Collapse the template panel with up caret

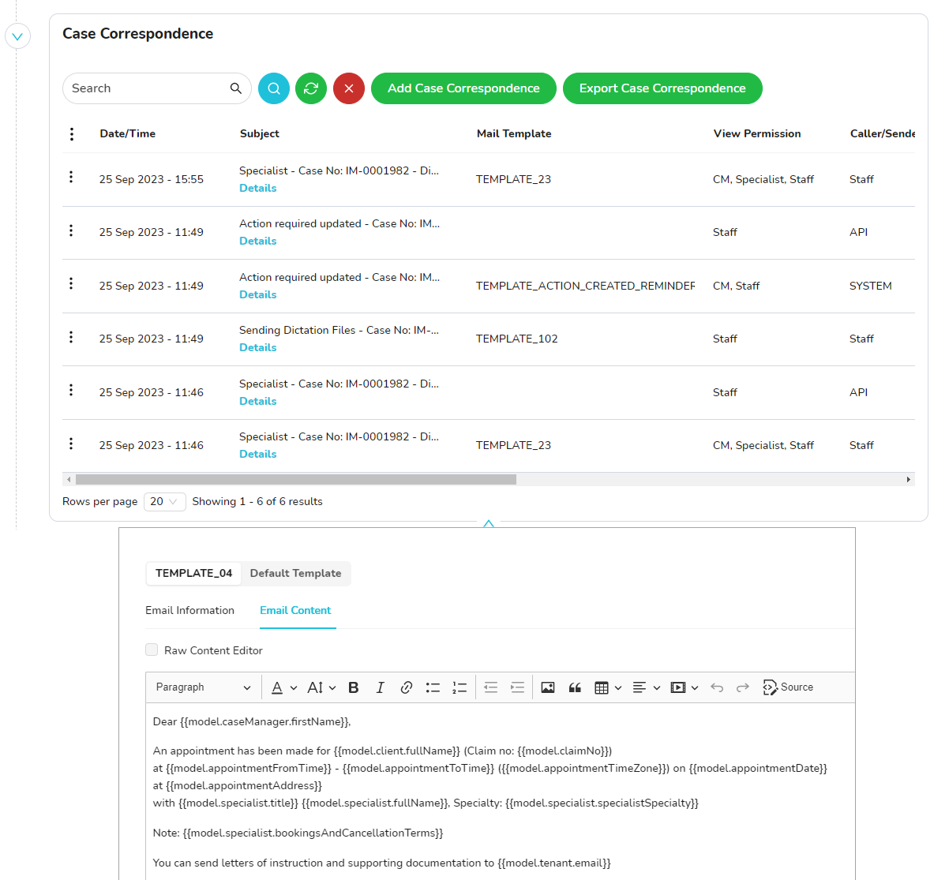489,523
